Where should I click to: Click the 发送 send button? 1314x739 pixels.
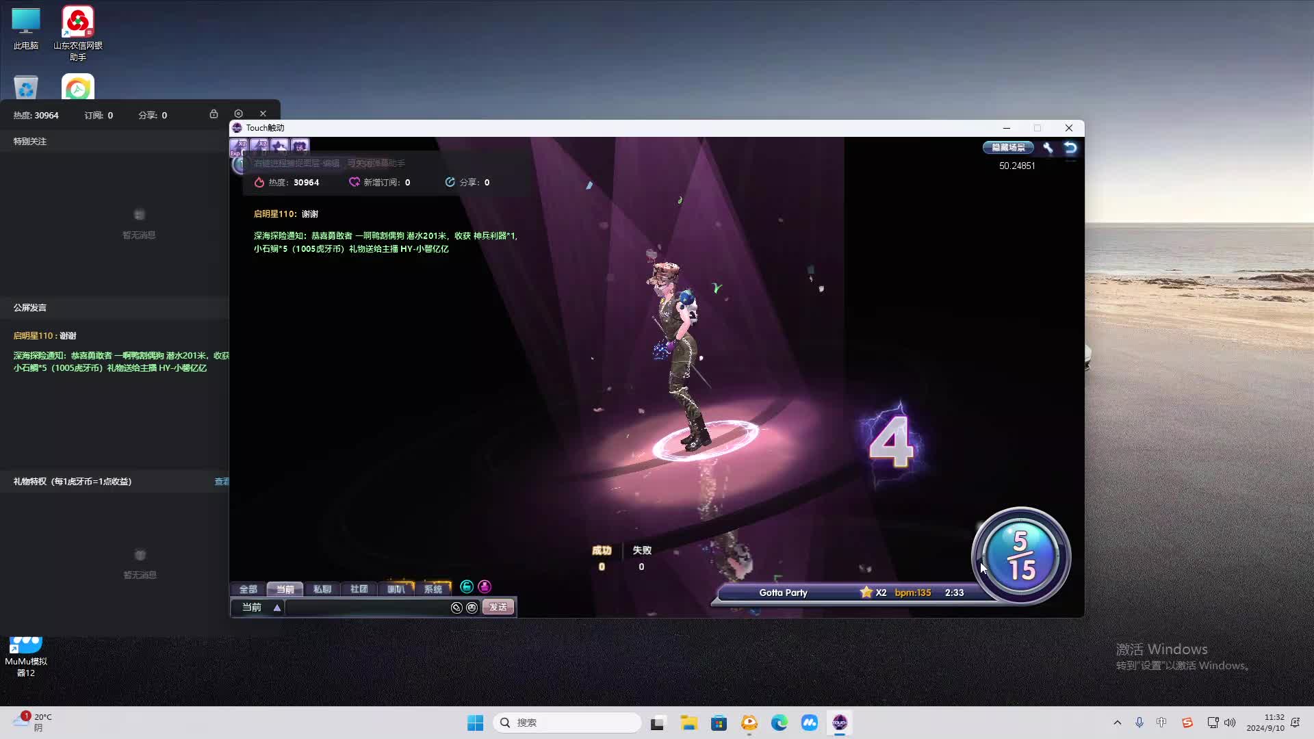pos(498,608)
